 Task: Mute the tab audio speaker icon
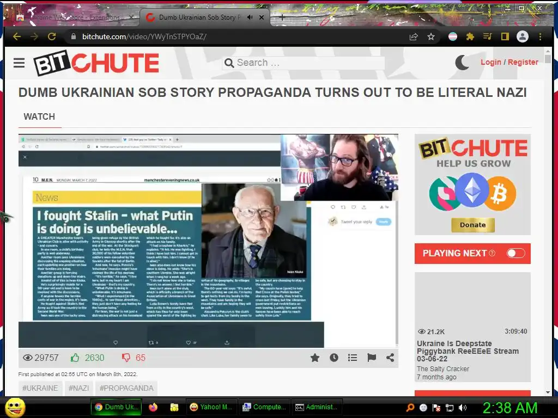(x=250, y=17)
